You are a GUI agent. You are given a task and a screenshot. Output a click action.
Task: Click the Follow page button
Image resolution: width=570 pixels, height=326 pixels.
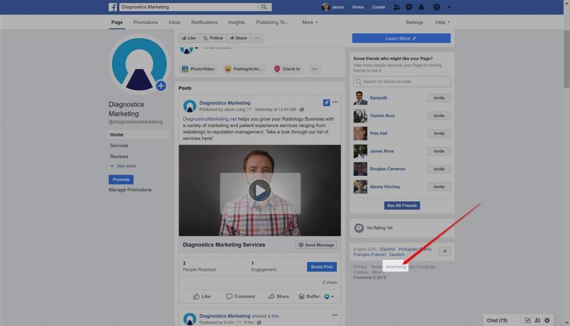pyautogui.click(x=213, y=38)
